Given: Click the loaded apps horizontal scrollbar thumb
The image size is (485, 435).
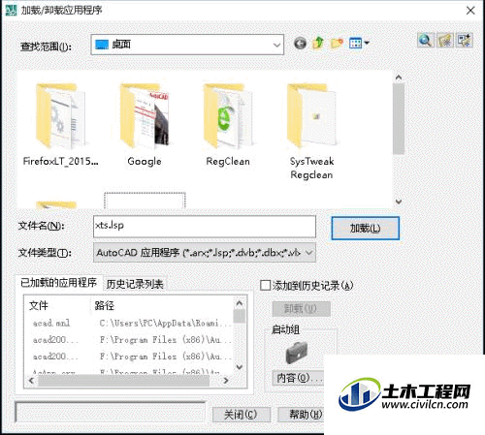Looking at the screenshot, I should pyautogui.click(x=123, y=381).
